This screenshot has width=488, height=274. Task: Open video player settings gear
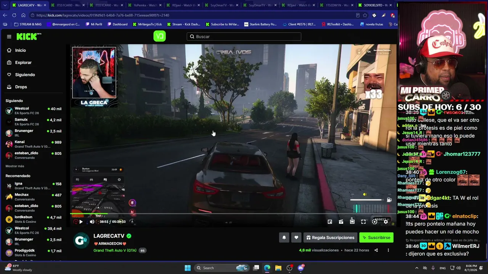[x=386, y=221]
